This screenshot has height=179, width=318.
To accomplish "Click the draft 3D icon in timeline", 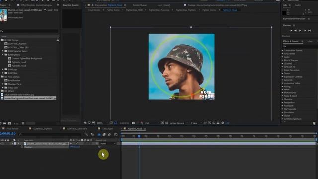I will [x=93, y=135].
